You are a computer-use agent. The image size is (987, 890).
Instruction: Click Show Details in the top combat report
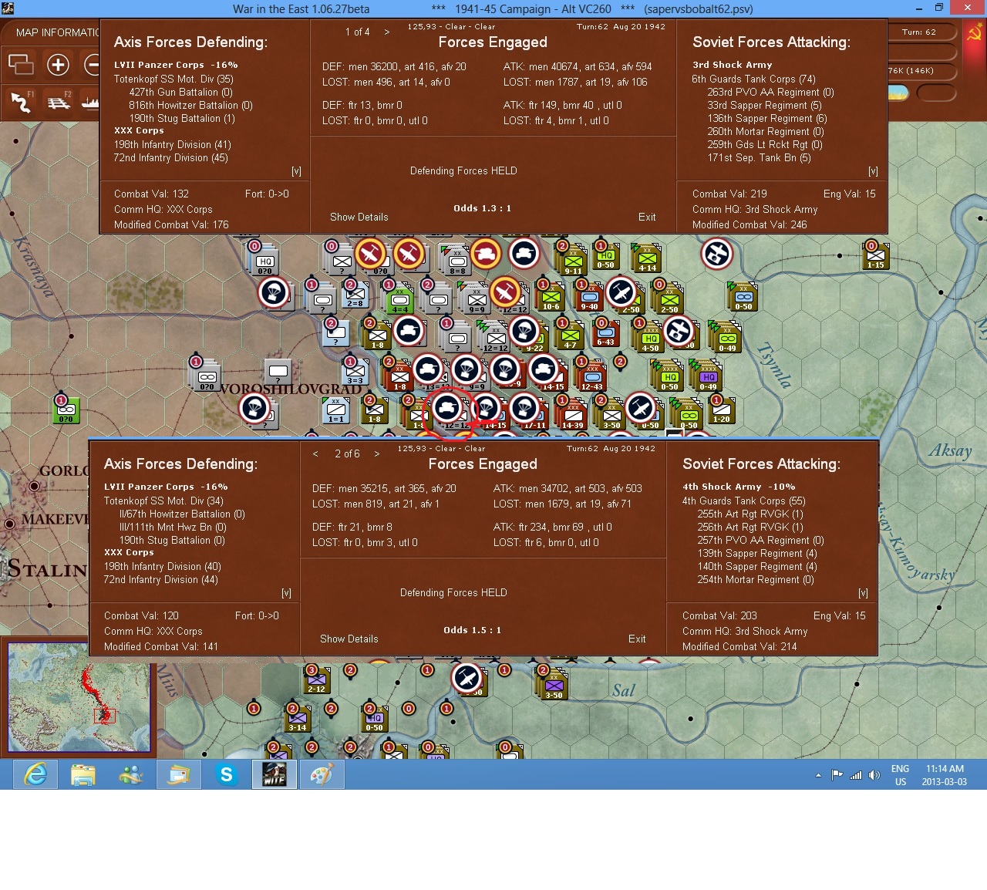359,217
